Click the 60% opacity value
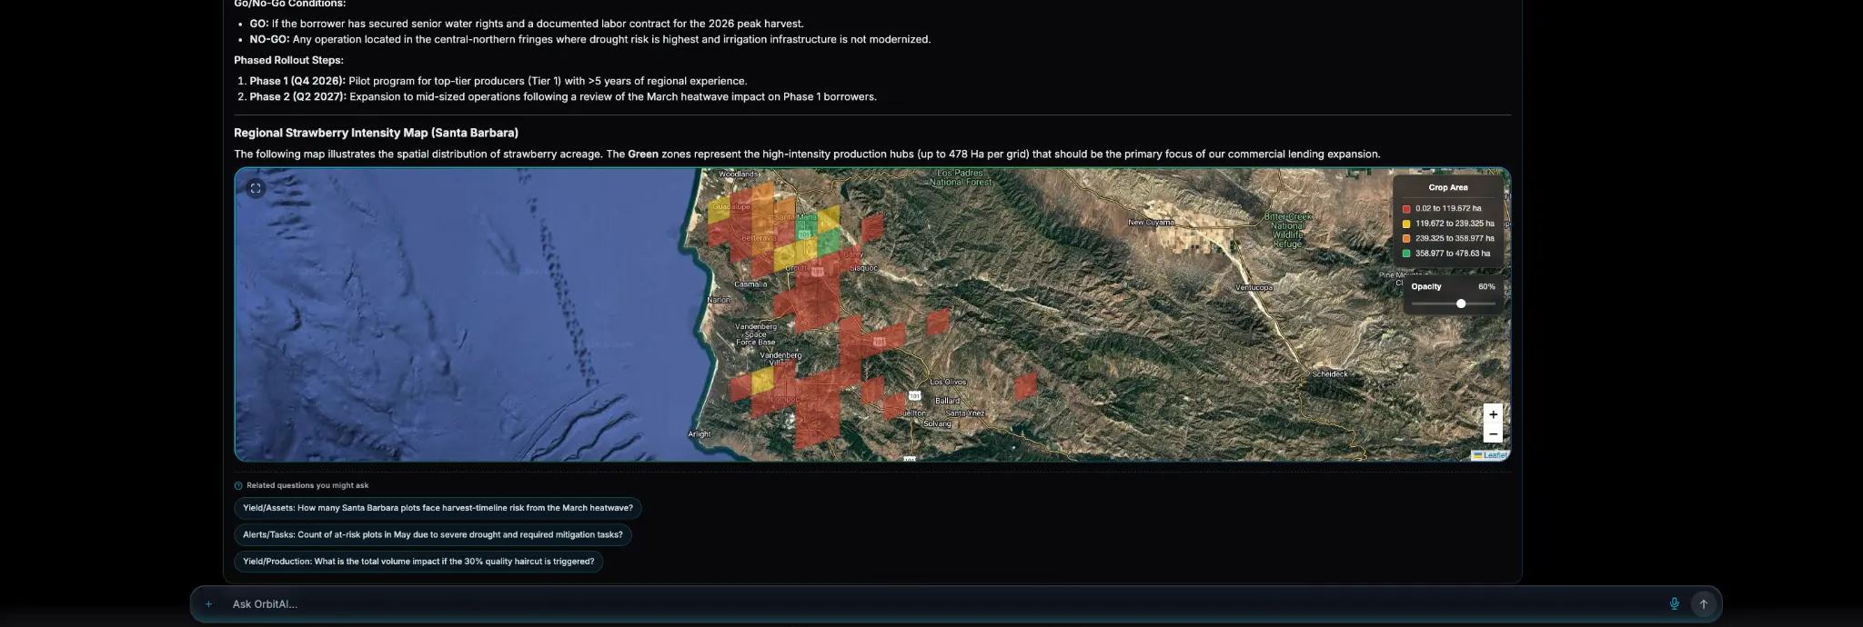 [1486, 286]
